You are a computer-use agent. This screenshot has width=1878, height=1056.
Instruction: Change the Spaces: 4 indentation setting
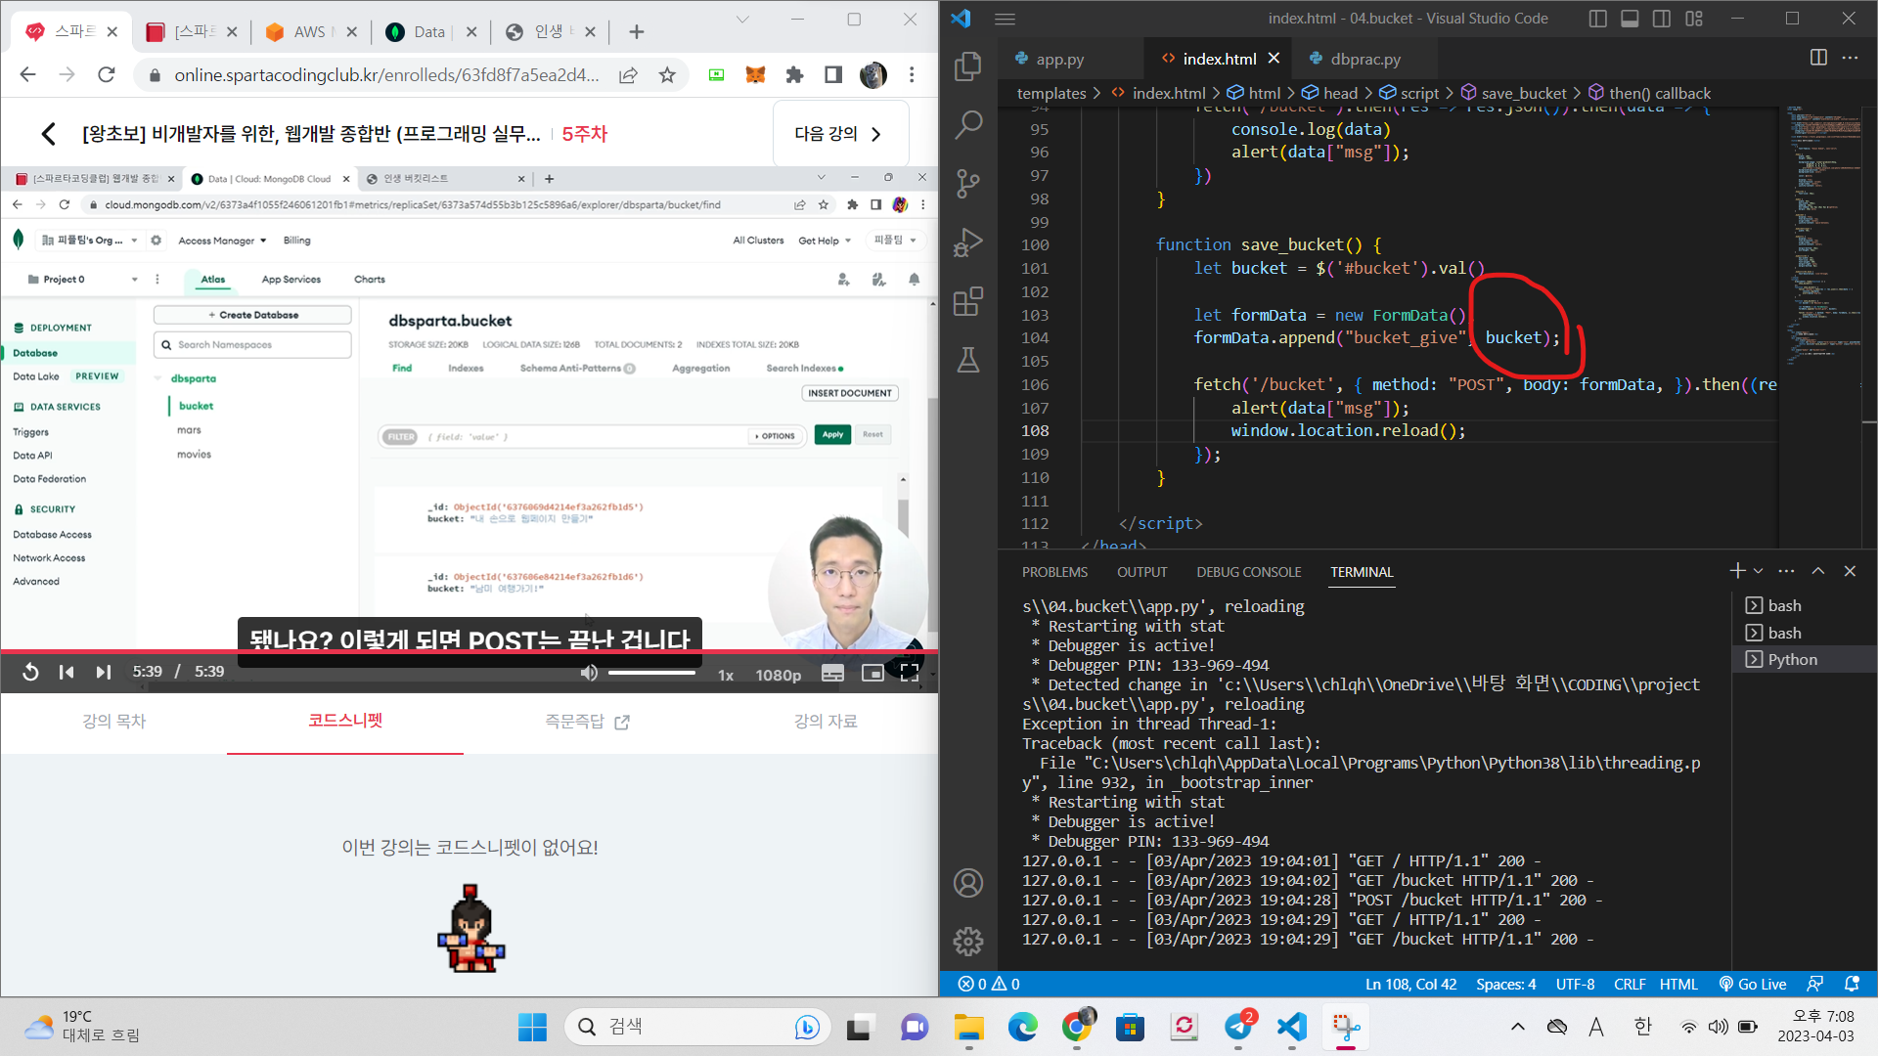(x=1506, y=984)
